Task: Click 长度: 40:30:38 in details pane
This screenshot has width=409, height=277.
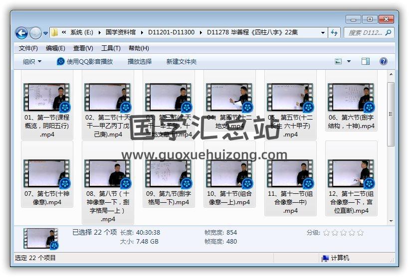Action: [140, 233]
